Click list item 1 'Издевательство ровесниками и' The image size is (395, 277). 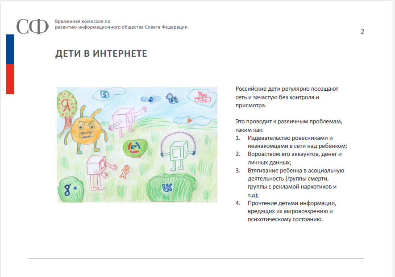coord(290,138)
